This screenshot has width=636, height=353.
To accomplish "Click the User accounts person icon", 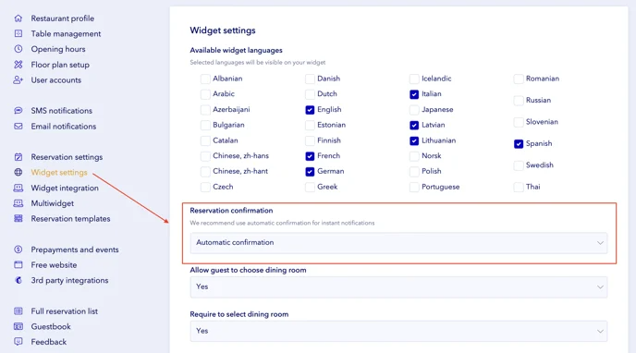I will (x=18, y=79).
